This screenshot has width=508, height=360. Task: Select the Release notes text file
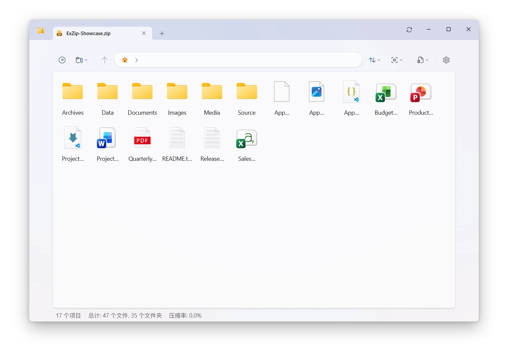[x=212, y=144]
